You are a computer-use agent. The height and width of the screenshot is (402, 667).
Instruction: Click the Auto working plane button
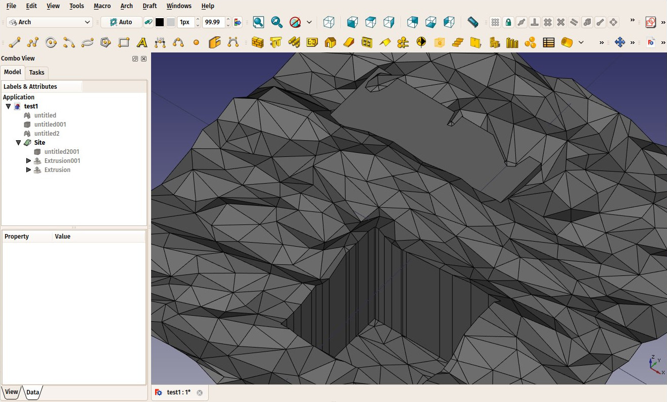[121, 22]
